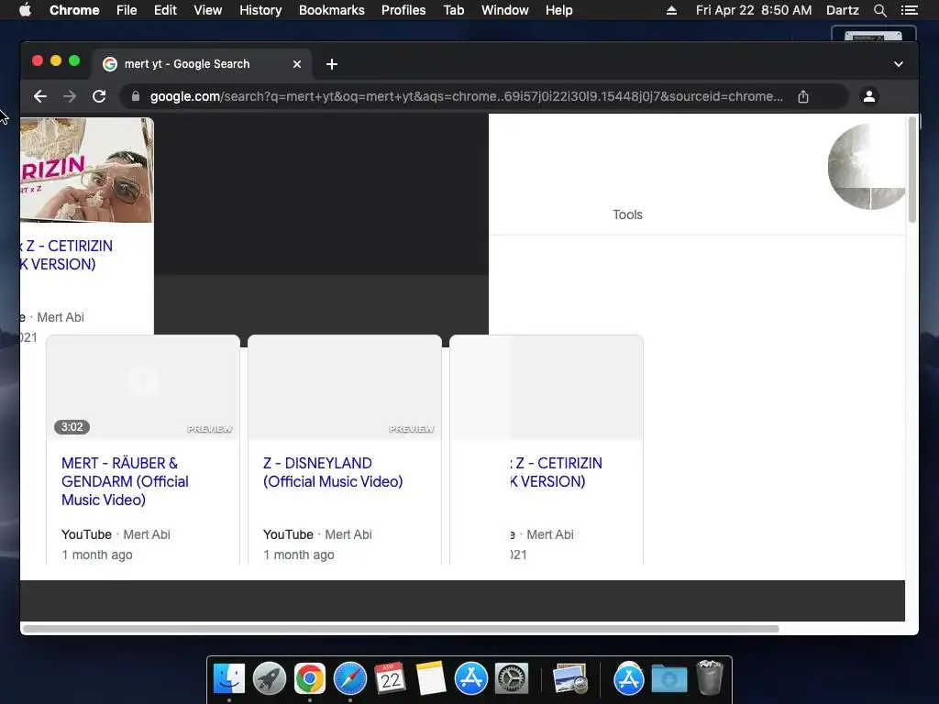Open the Edit menu
939x704 pixels.
click(x=165, y=10)
